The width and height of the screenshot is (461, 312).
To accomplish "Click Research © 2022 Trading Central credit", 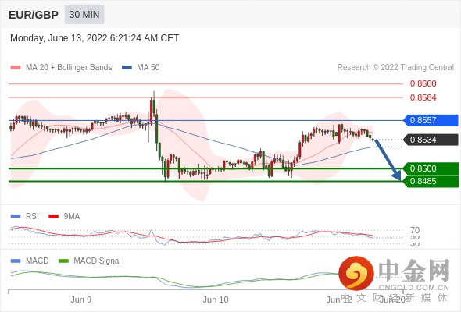I will (x=395, y=68).
